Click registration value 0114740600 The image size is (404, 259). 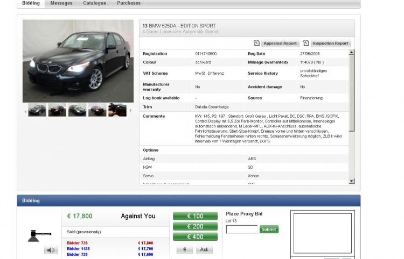tap(206, 54)
